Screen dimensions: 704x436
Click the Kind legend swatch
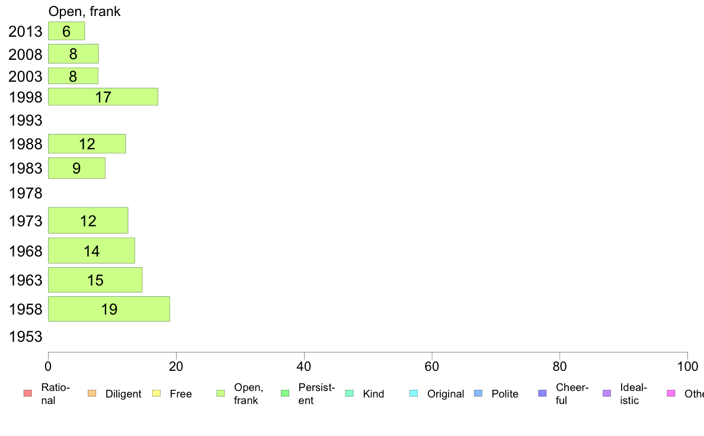(x=349, y=393)
